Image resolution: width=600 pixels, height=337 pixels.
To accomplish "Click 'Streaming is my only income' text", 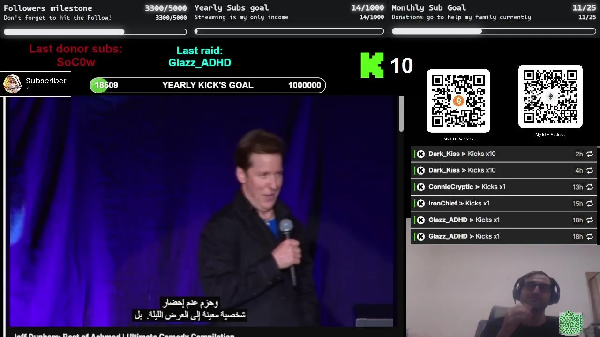I will 241,17.
